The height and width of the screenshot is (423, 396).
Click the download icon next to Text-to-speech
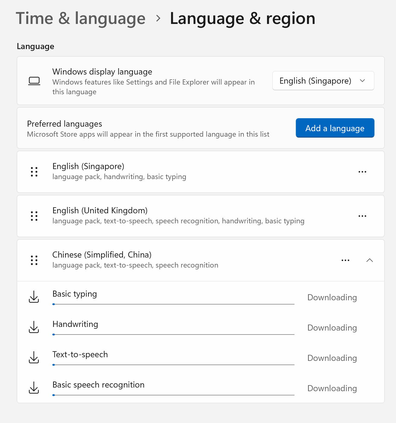[34, 357]
